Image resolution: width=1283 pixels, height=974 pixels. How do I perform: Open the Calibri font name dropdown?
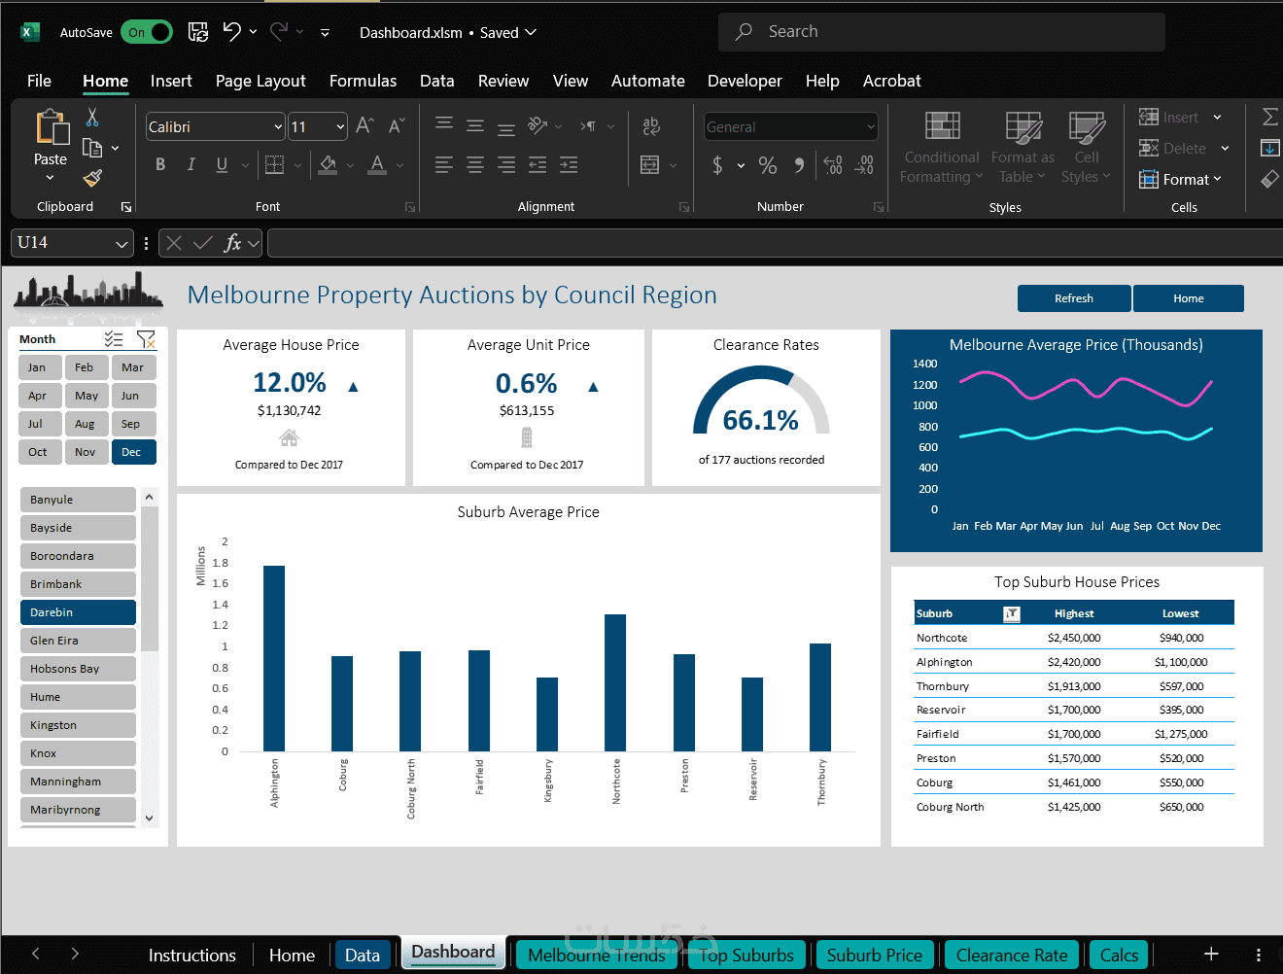(x=278, y=127)
